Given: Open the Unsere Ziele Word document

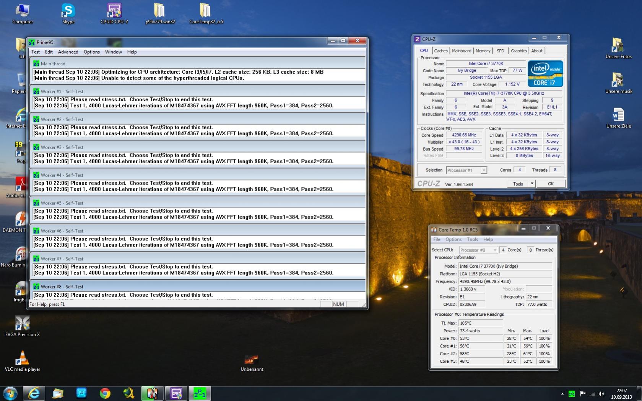Looking at the screenshot, I should (x=618, y=118).
